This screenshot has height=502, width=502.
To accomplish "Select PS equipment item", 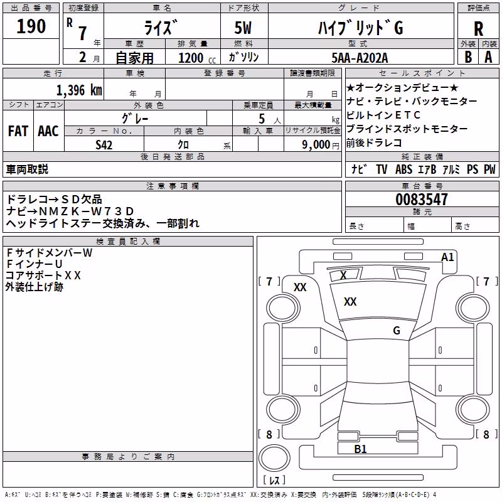I will pyautogui.click(x=473, y=169).
